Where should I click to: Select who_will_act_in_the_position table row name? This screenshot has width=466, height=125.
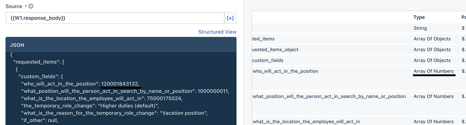click(285, 71)
